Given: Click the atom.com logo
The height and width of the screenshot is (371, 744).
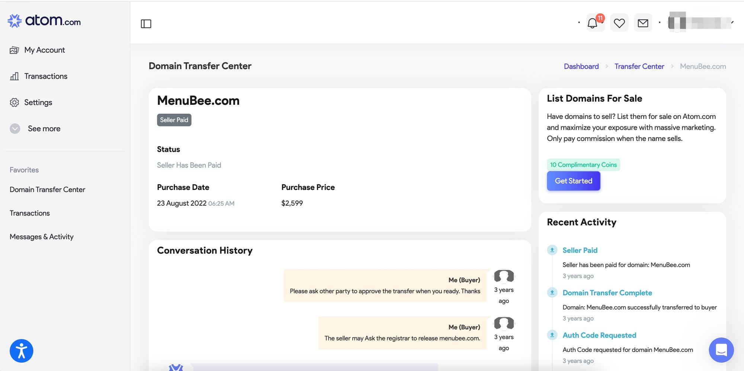Looking at the screenshot, I should (x=44, y=20).
